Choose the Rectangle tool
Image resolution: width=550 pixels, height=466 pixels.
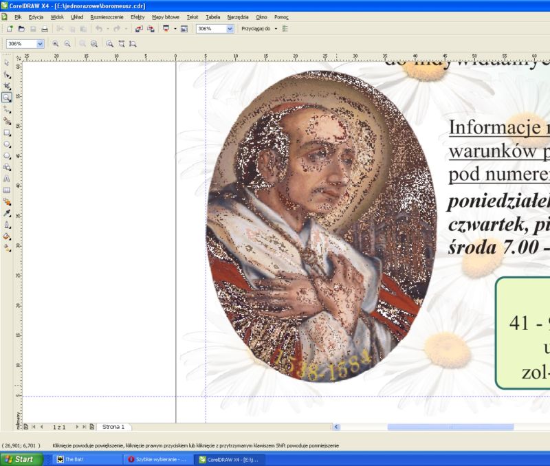point(6,132)
